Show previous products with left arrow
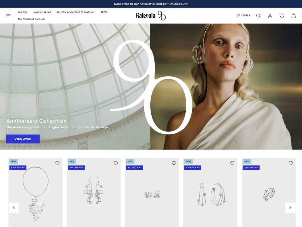The height and width of the screenshot is (227, 302). [14, 208]
